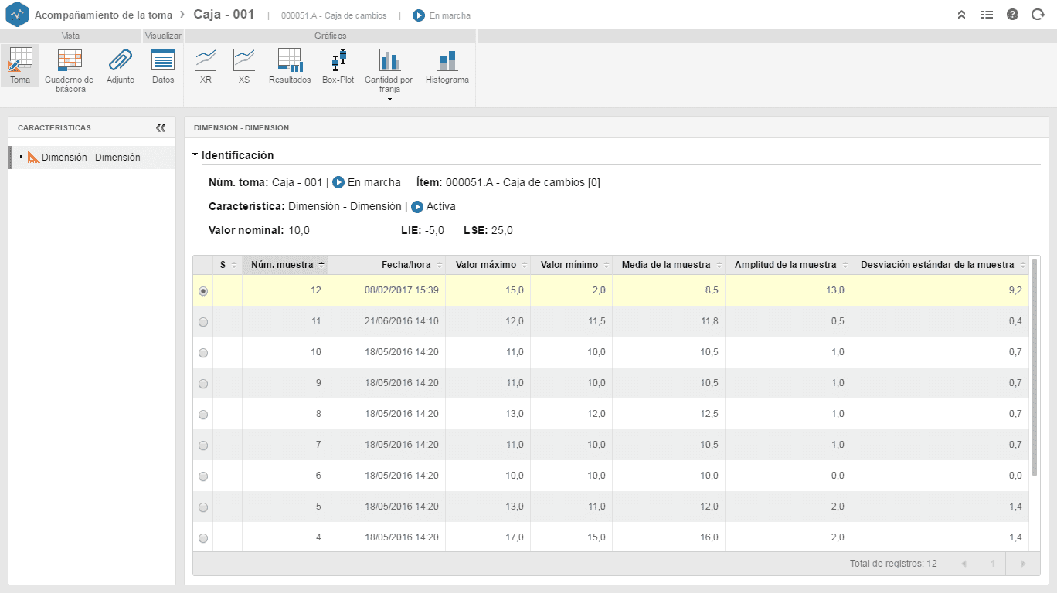Select radio button for sample 8
The image size is (1057, 593).
point(203,415)
